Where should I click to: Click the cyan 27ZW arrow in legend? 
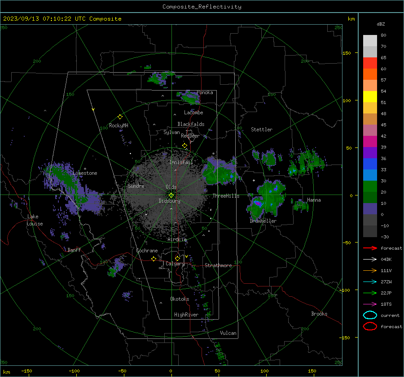(370, 282)
